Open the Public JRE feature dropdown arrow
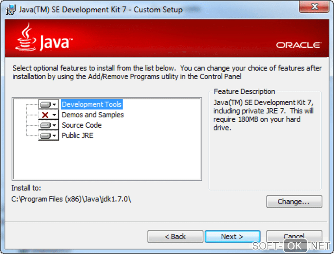This screenshot has height=254, width=334. (x=54, y=135)
